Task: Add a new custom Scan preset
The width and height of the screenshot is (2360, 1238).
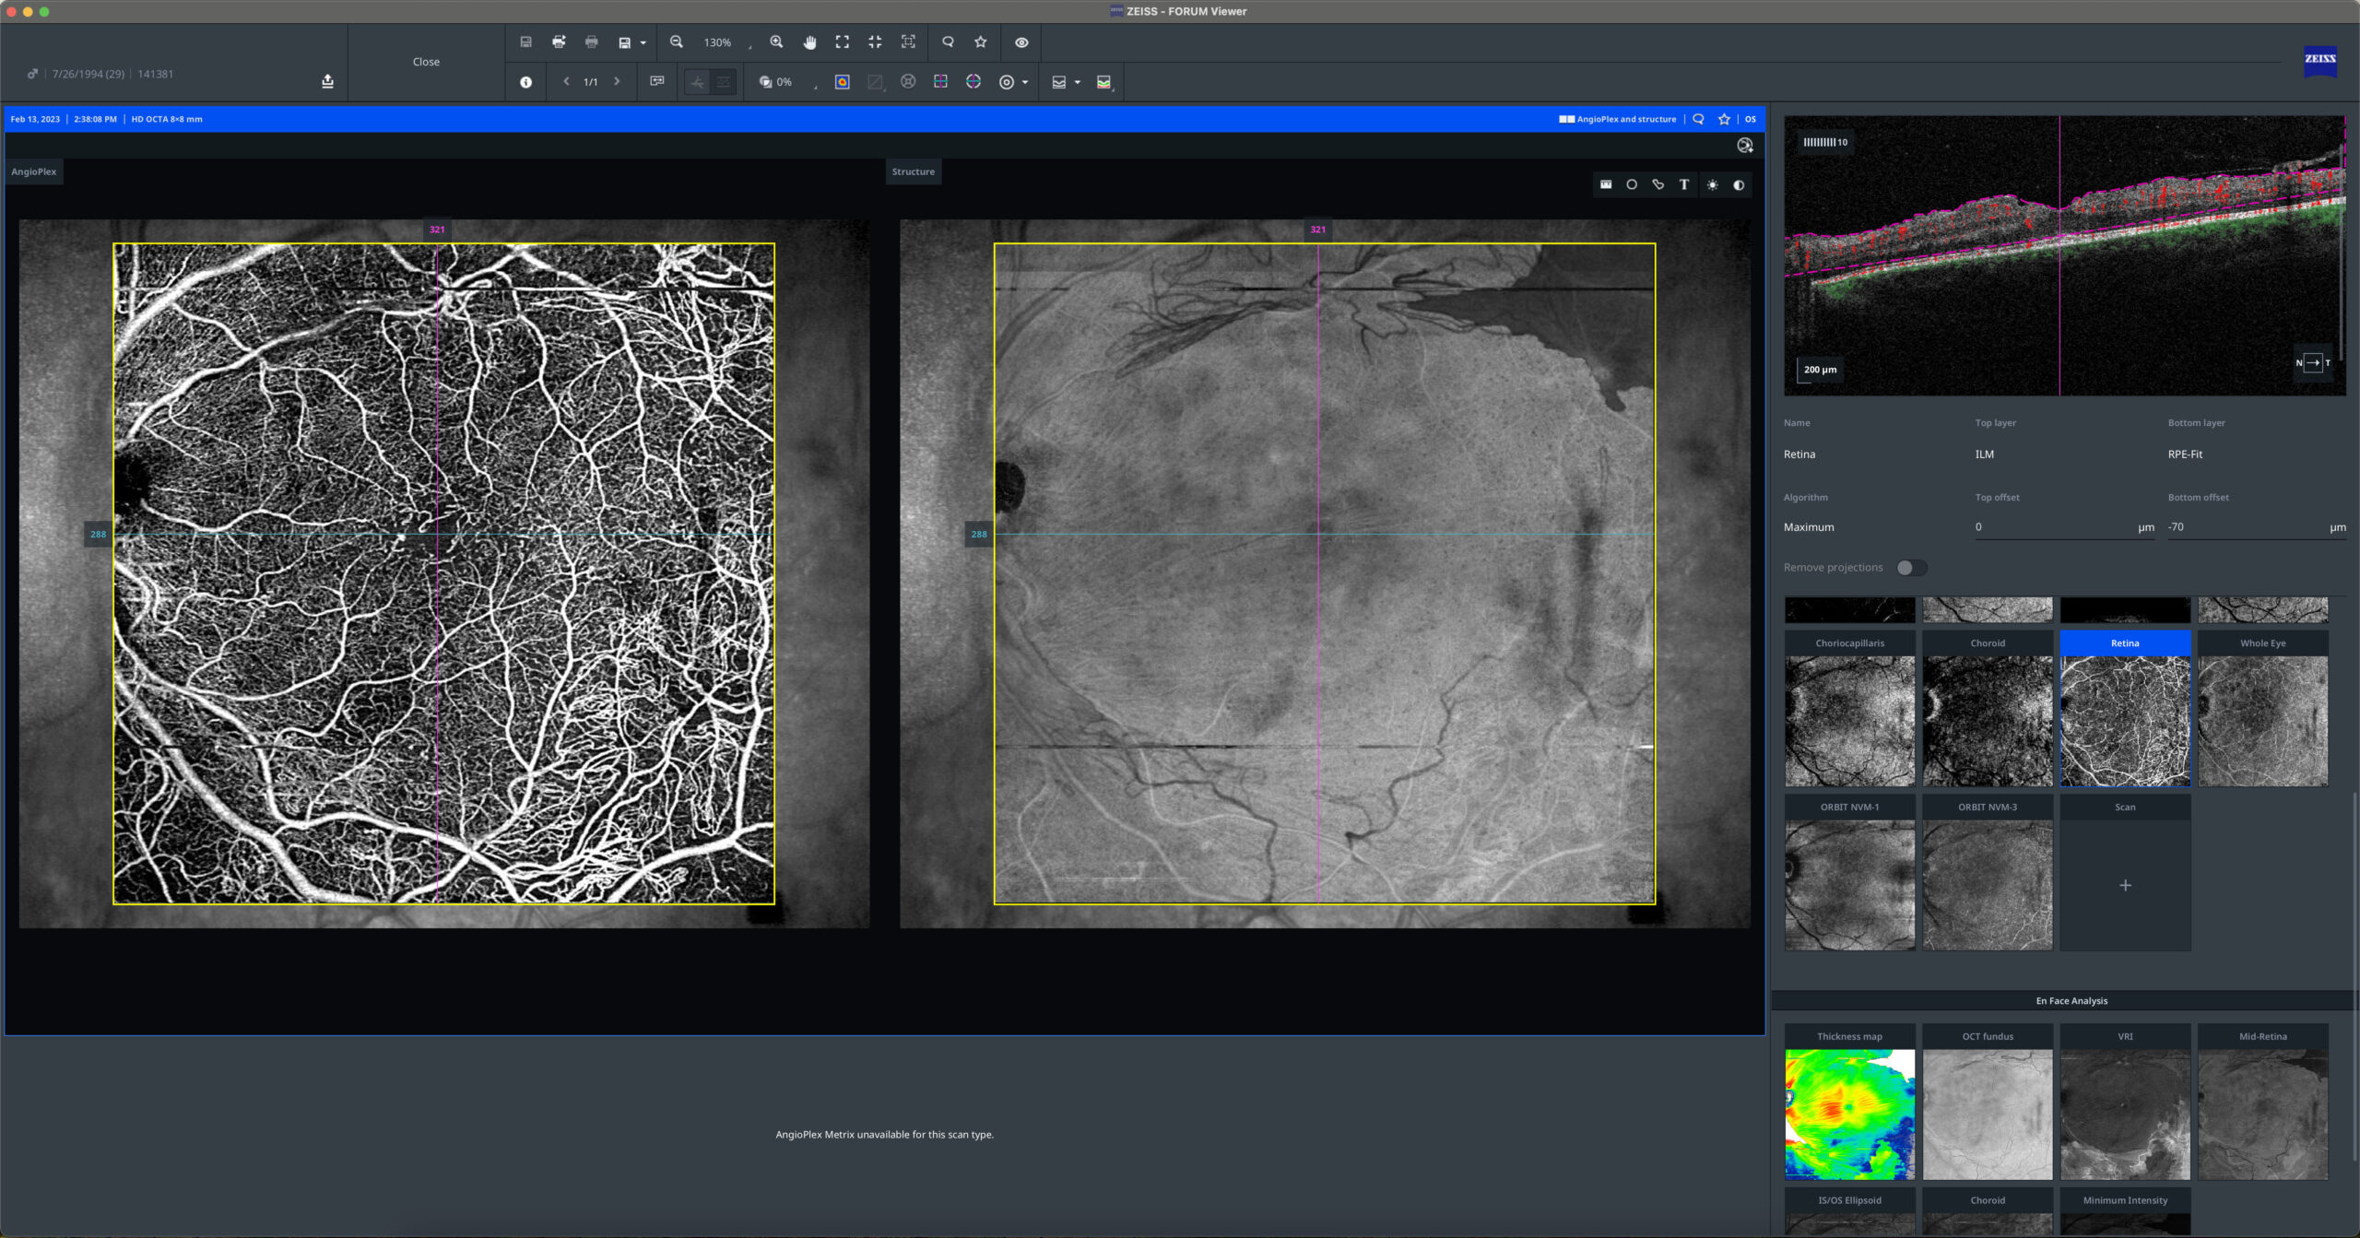Action: pos(2125,885)
